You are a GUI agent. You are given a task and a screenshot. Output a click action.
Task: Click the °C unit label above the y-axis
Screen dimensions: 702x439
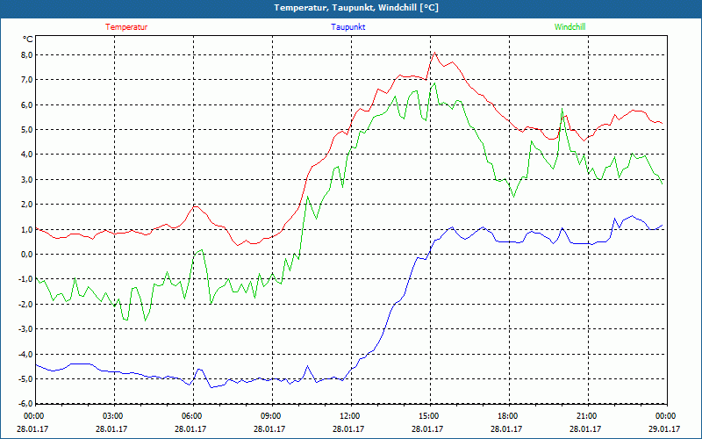click(x=27, y=40)
